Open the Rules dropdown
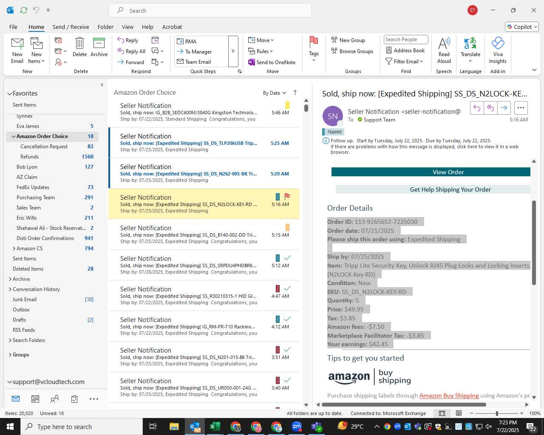544x435 pixels. [x=261, y=51]
